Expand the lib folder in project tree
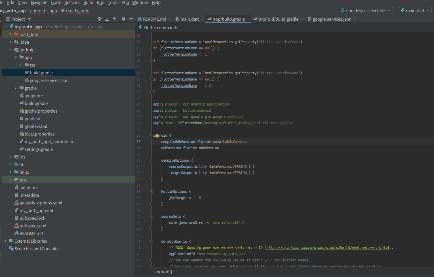Image resolution: width=434 pixels, height=277 pixels. (10, 164)
